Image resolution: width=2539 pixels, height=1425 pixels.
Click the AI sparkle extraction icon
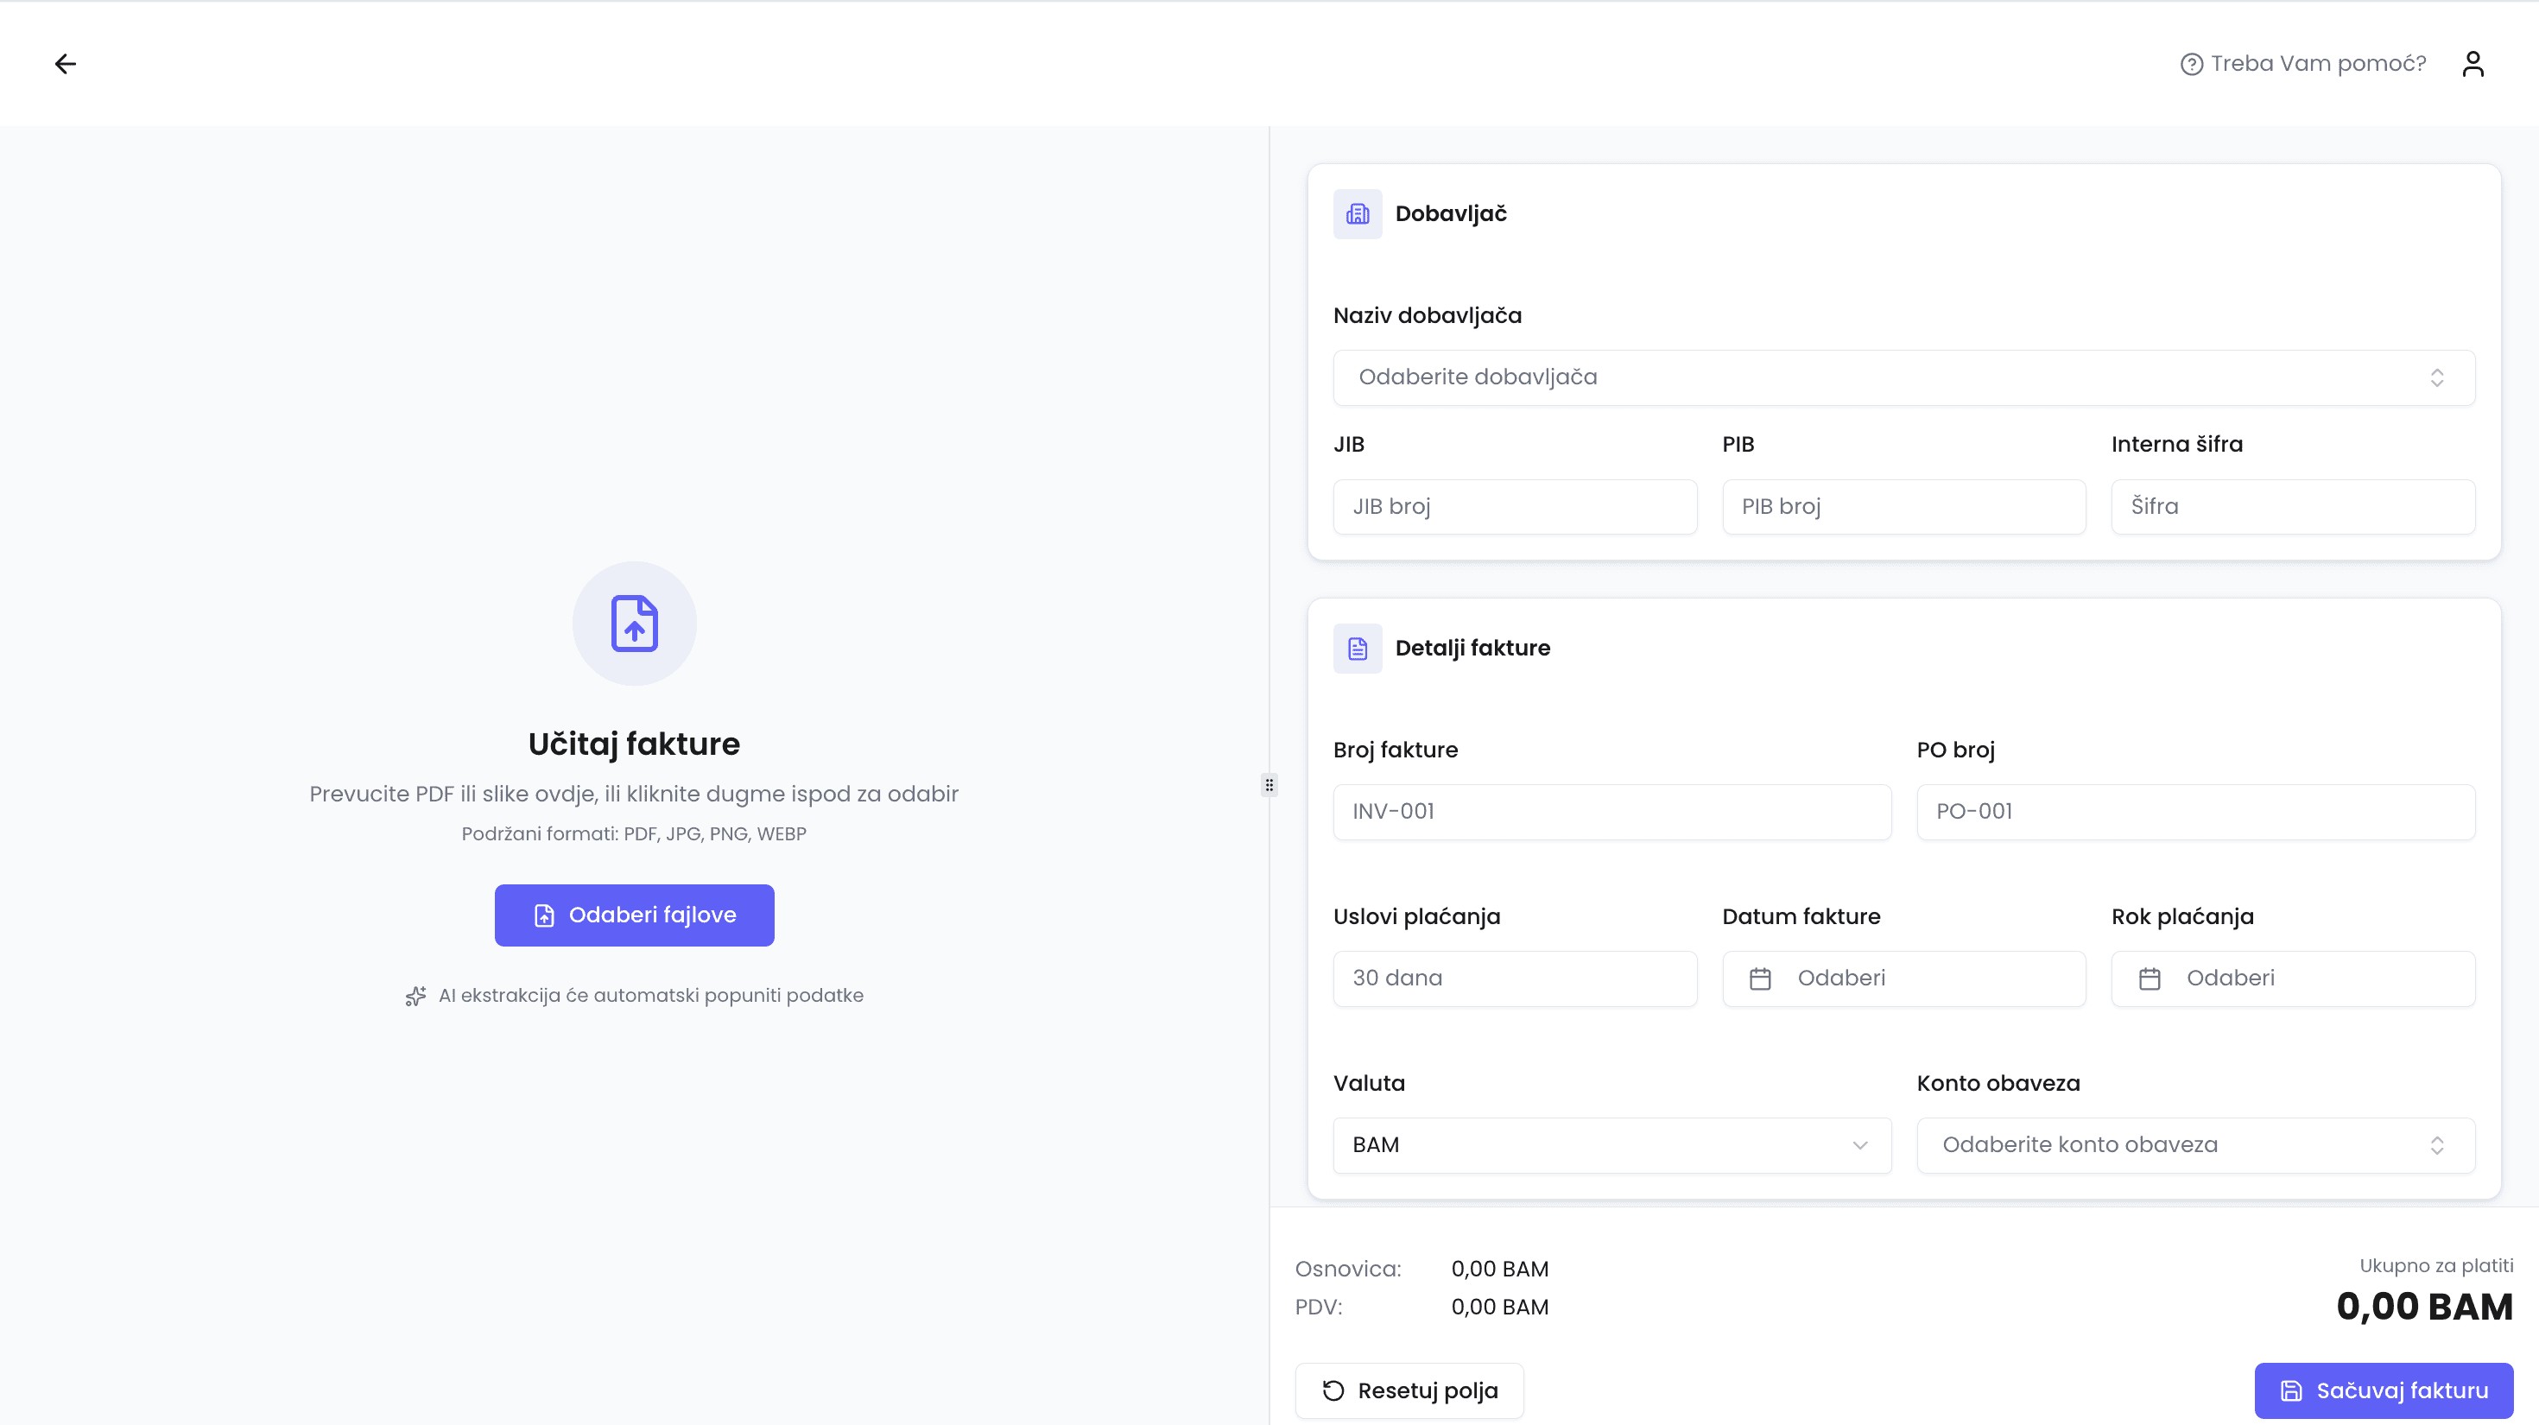tap(415, 997)
